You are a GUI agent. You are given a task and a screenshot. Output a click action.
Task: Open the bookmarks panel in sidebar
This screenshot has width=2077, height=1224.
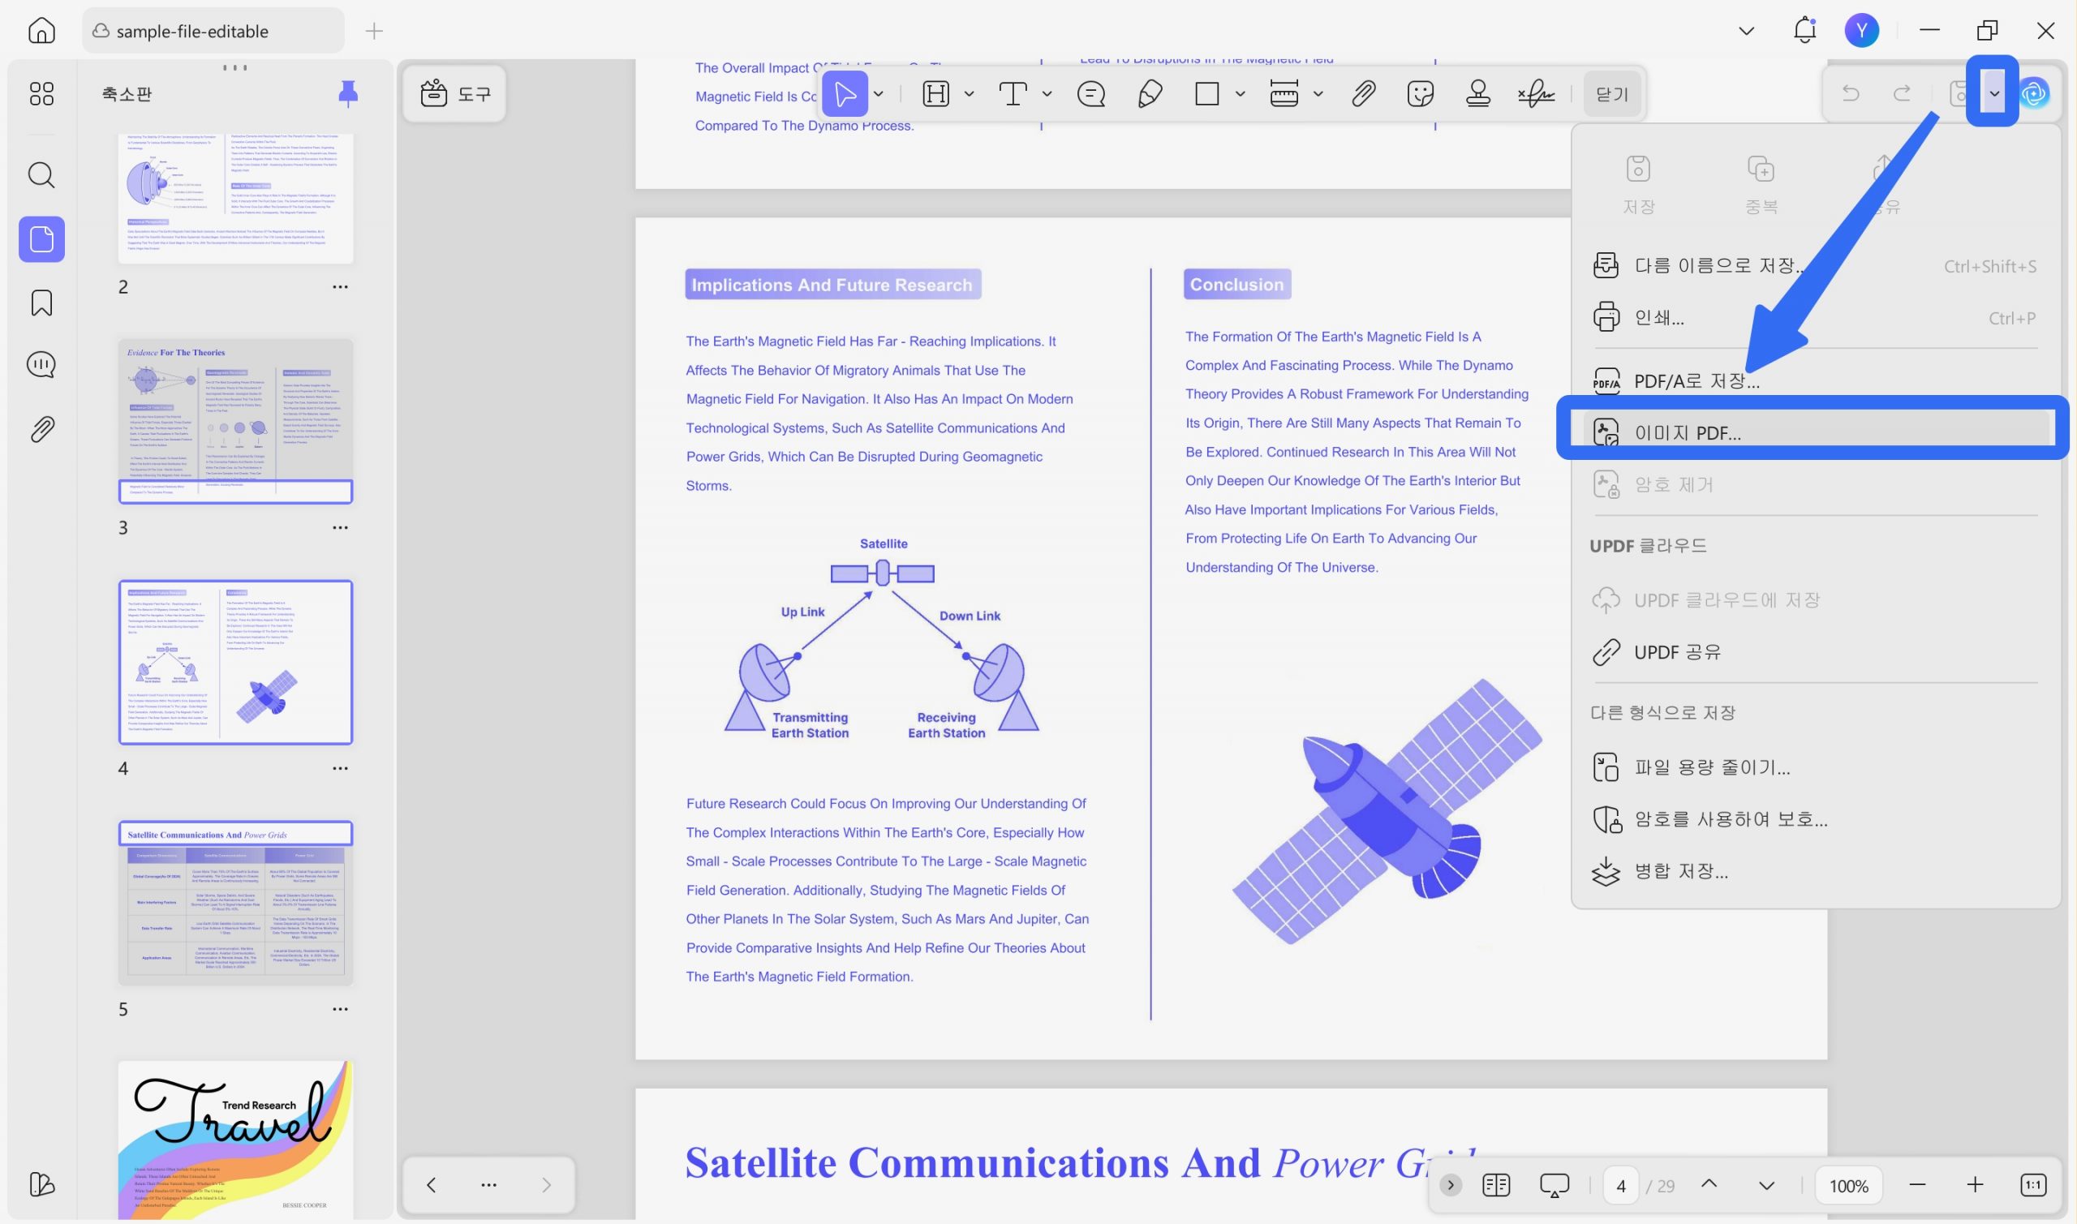[41, 303]
